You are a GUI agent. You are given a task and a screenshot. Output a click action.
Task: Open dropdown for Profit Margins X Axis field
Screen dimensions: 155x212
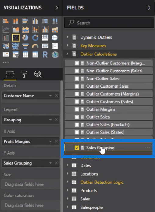coord(50,141)
